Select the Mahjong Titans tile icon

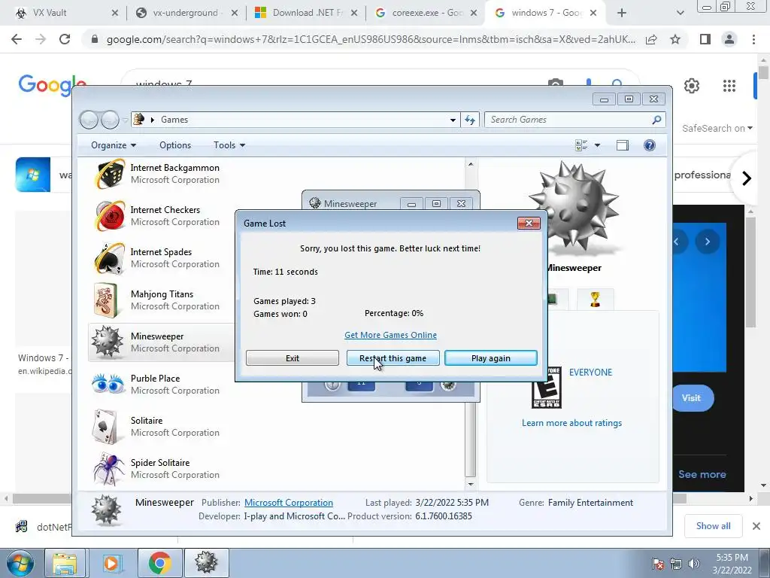click(x=106, y=300)
